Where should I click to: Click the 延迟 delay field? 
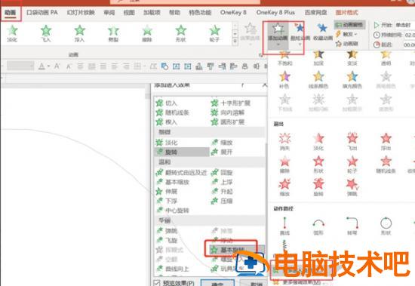410,45
